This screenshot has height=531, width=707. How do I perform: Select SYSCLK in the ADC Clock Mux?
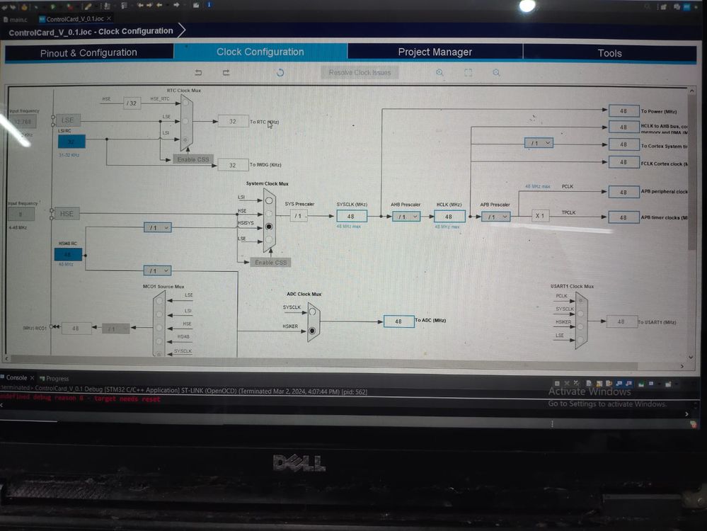[312, 312]
